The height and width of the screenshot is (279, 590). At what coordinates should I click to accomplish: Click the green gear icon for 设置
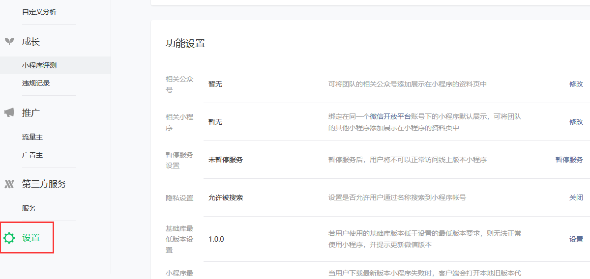(9, 238)
